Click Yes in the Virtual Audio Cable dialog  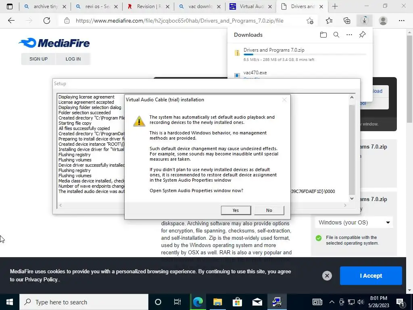(x=236, y=210)
